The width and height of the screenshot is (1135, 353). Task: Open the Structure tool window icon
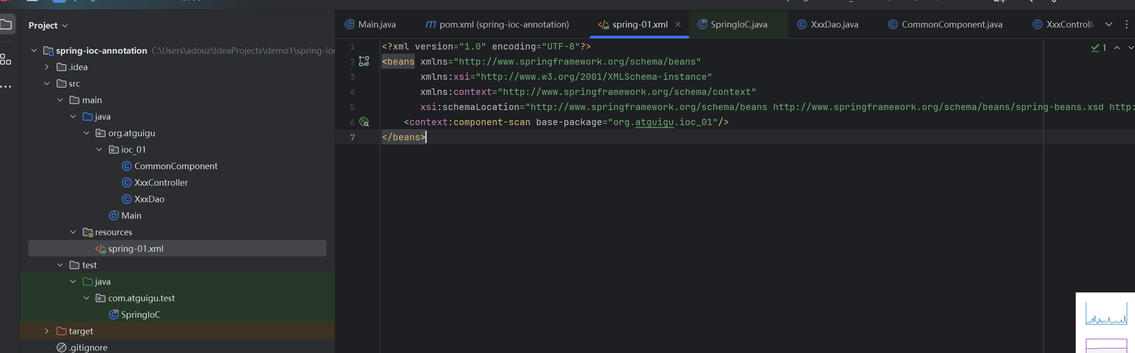pyautogui.click(x=6, y=60)
